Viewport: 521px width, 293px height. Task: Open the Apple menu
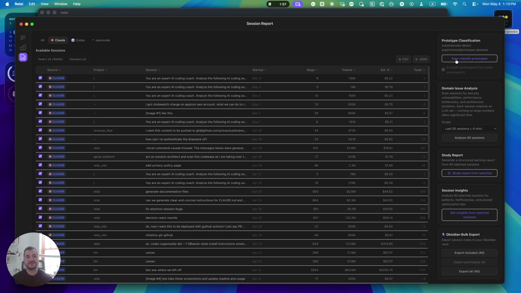(x=7, y=4)
